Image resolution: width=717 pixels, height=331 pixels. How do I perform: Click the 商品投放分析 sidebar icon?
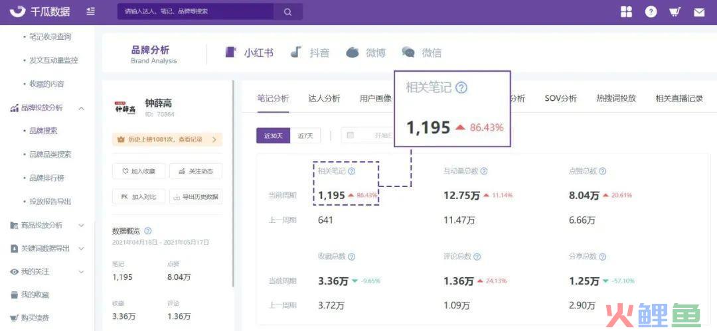click(14, 226)
